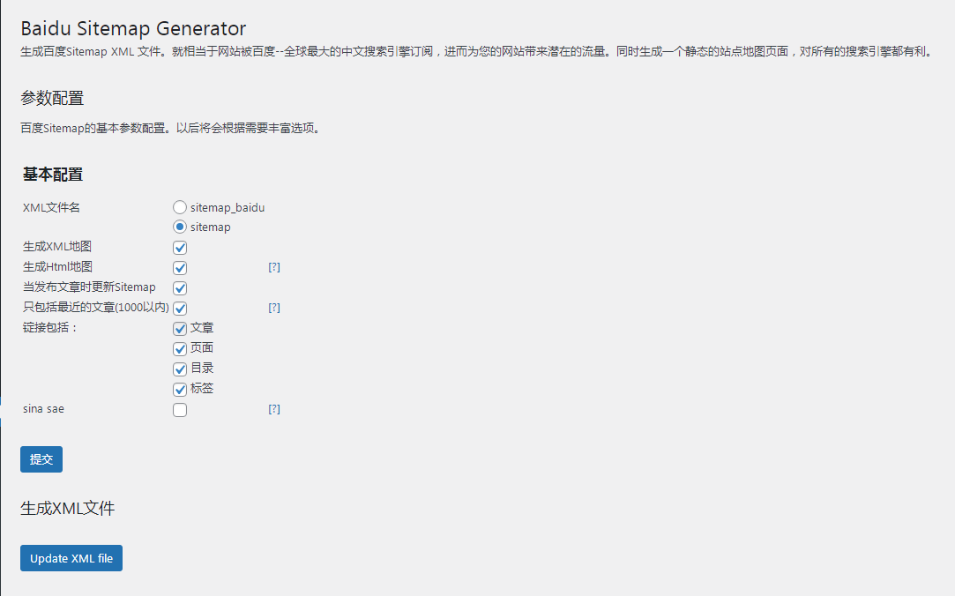
Task: Click the 基本配置 heading
Action: pos(53,174)
